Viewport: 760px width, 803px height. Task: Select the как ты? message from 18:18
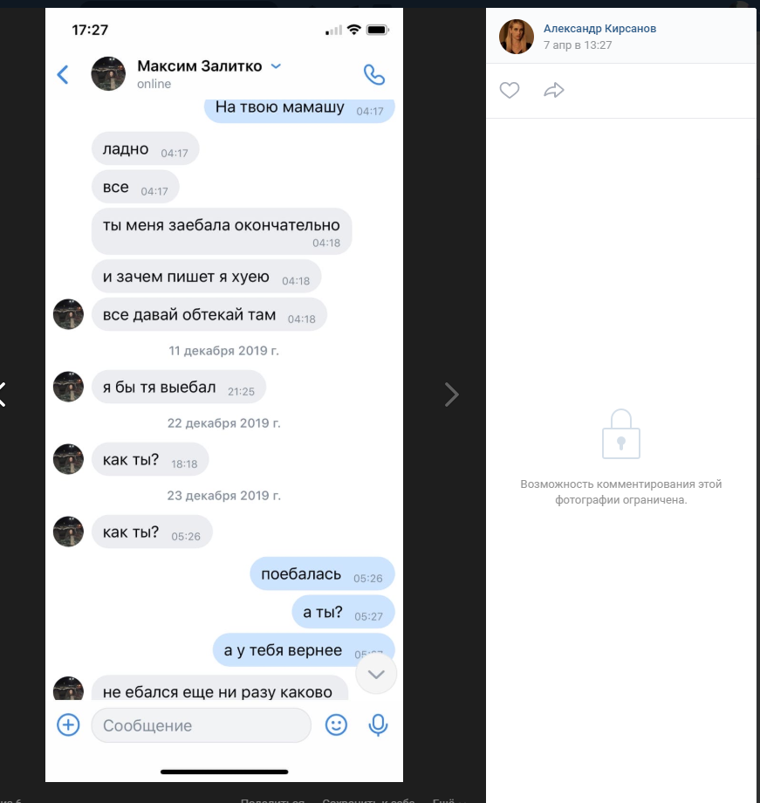coord(150,459)
